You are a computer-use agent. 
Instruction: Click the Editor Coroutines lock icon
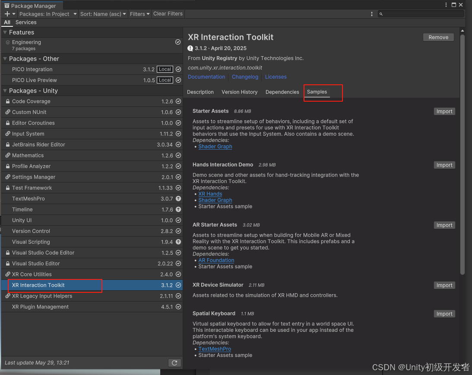click(7, 123)
